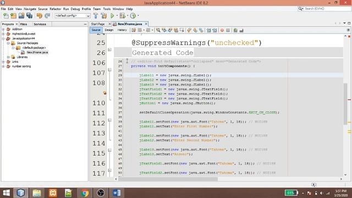Close the NewJFrame.java editor tab
Image resolution: width=352 pixels, height=198 pixels.
[146, 24]
